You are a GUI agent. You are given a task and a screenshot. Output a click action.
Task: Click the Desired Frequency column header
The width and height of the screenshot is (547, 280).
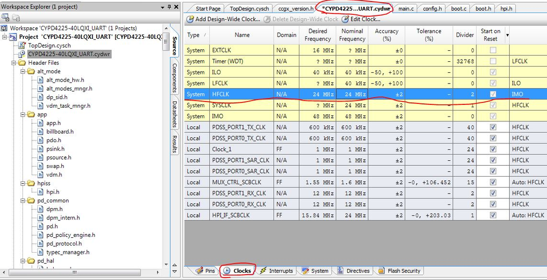(x=318, y=35)
